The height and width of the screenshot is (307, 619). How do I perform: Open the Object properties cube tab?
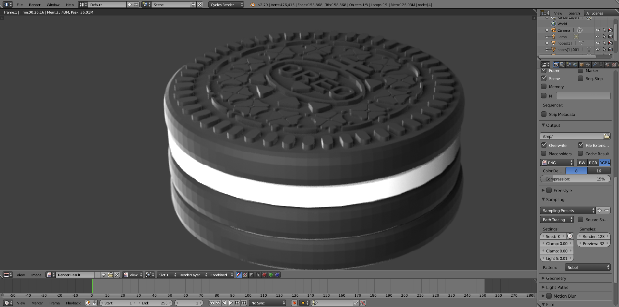pyautogui.click(x=582, y=65)
